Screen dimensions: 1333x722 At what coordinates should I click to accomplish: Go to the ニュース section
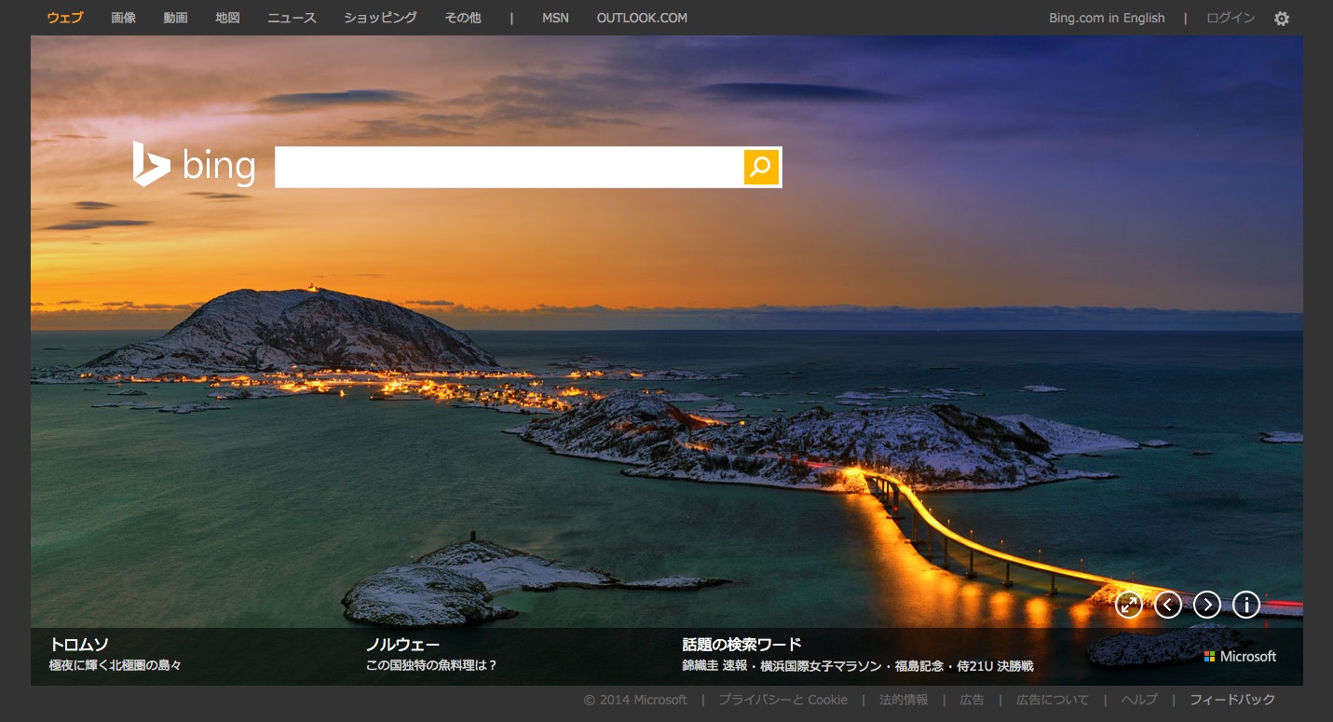(x=292, y=18)
